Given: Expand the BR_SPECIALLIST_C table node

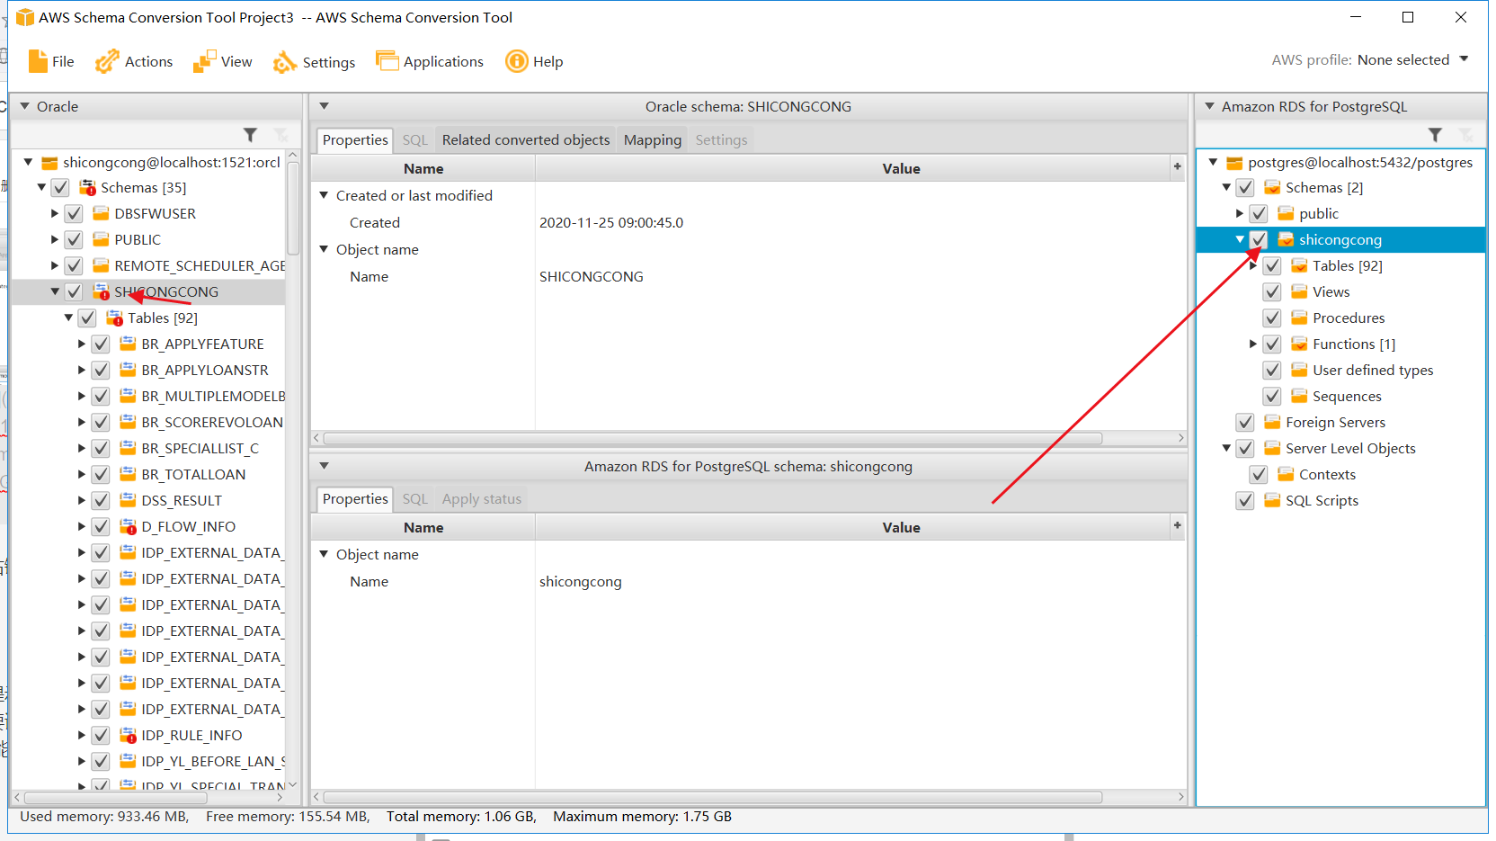Looking at the screenshot, I should point(82,449).
